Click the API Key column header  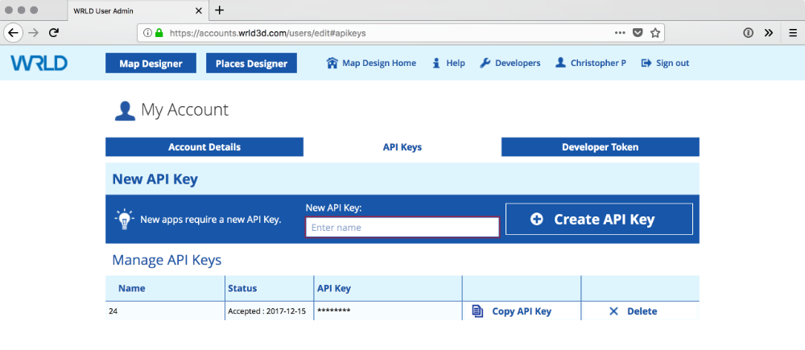tap(334, 288)
